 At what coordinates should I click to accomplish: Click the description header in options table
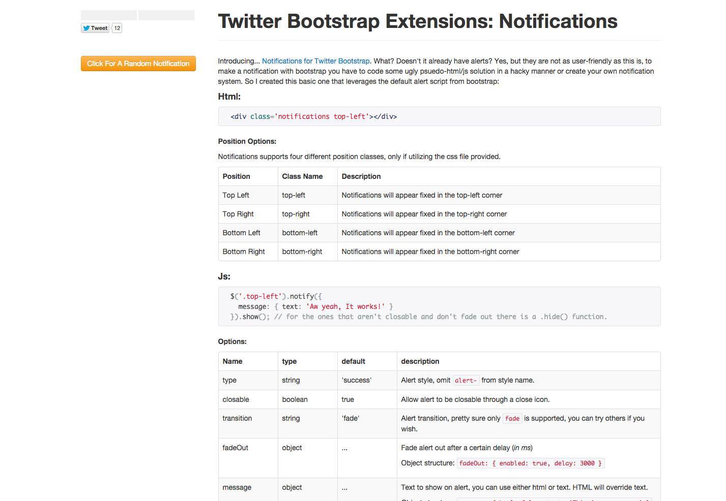click(x=529, y=361)
